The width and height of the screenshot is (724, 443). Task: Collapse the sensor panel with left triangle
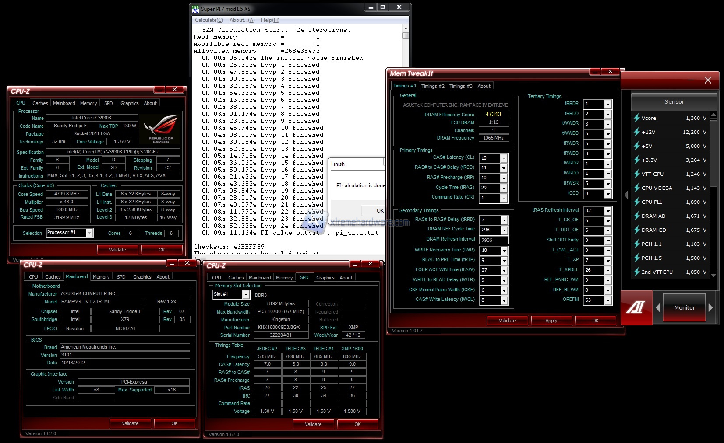coord(626,195)
